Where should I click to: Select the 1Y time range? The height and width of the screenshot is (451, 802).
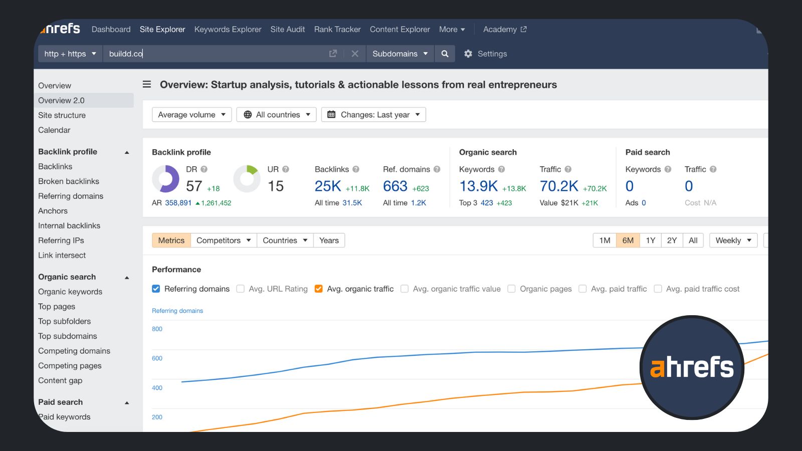[651, 241]
